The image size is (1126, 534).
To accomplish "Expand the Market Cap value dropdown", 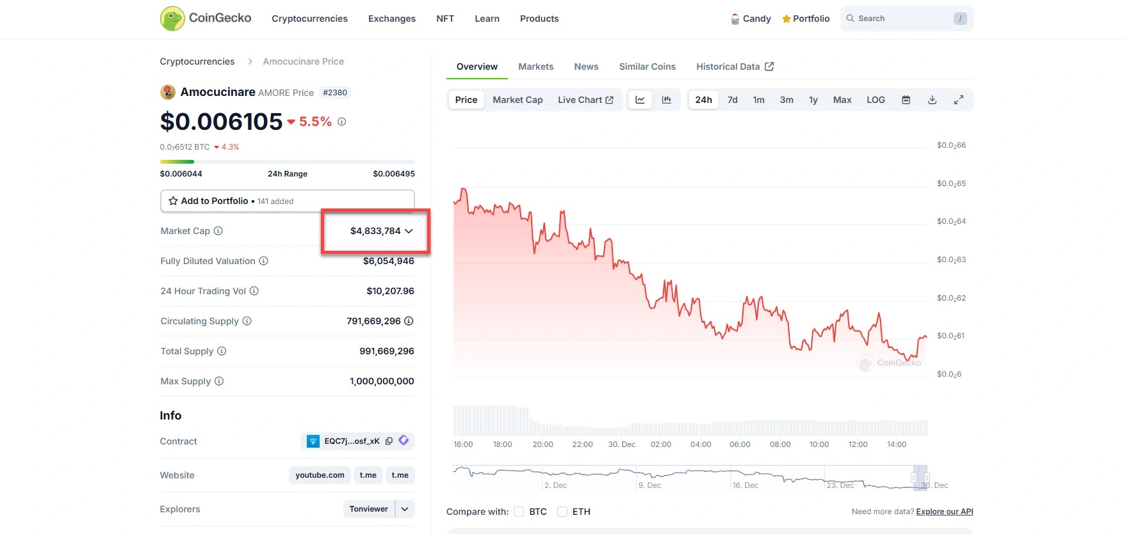I will pyautogui.click(x=409, y=231).
